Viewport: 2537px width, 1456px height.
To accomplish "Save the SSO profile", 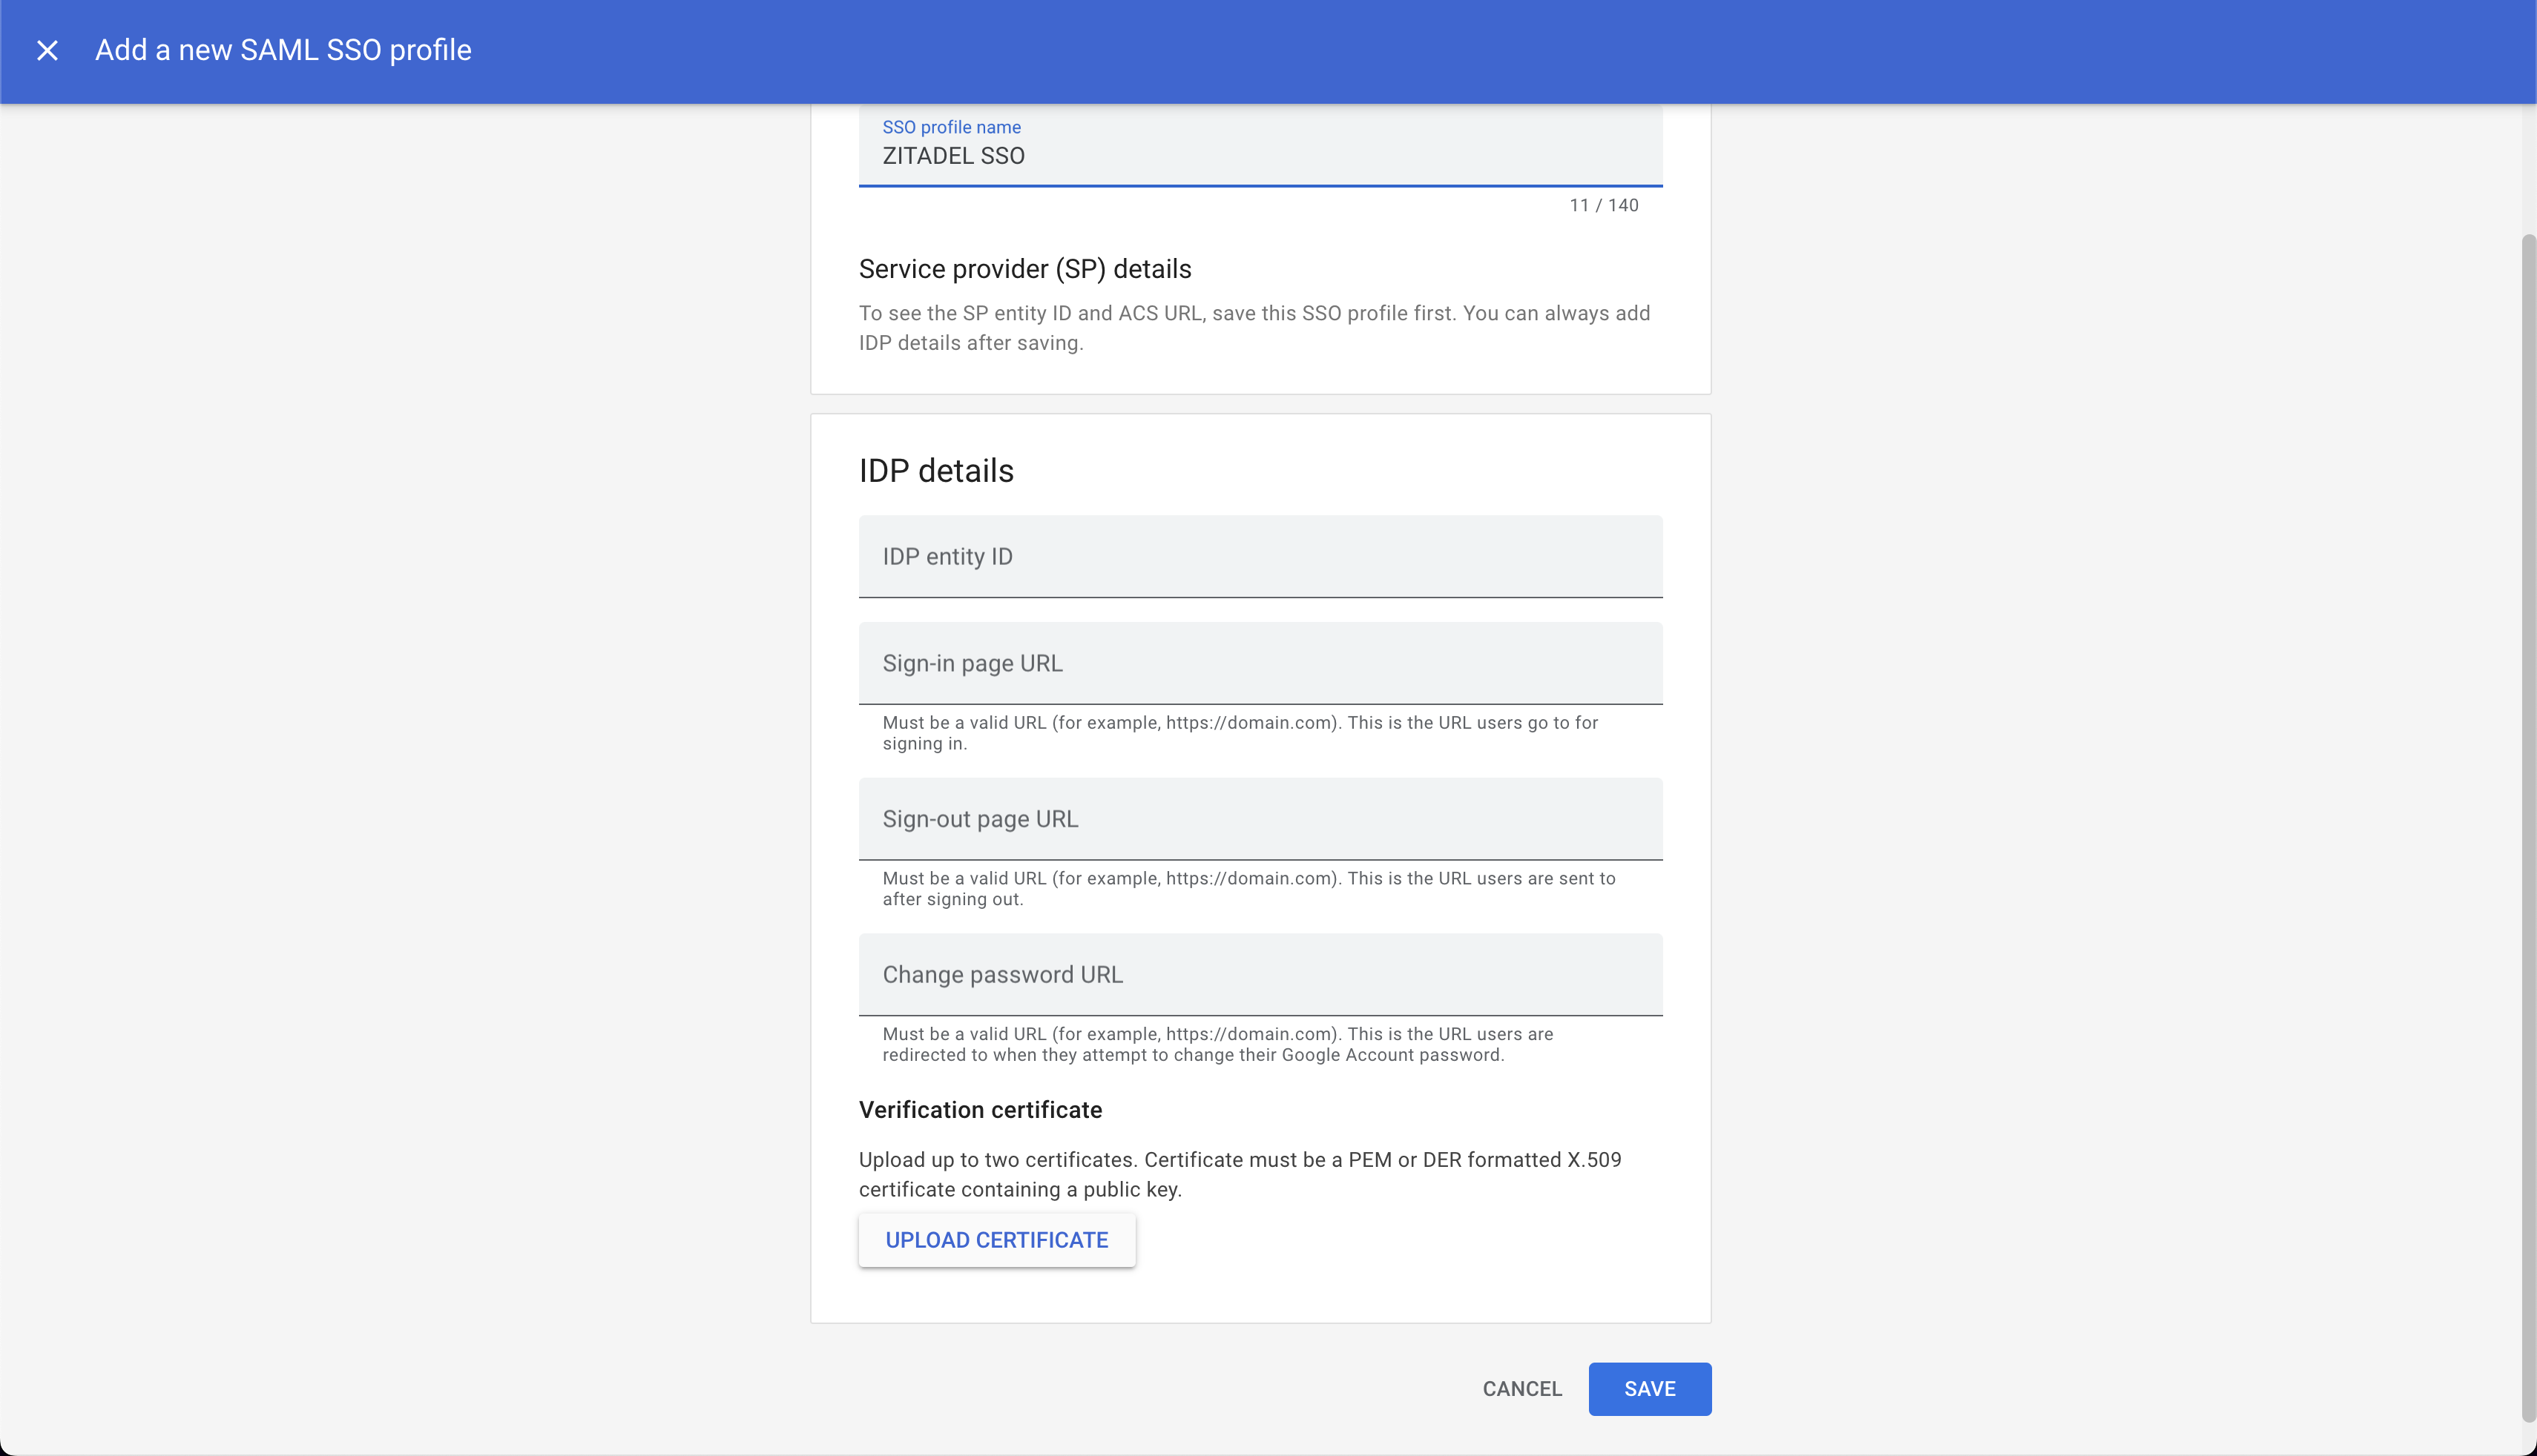I will pyautogui.click(x=1648, y=1388).
